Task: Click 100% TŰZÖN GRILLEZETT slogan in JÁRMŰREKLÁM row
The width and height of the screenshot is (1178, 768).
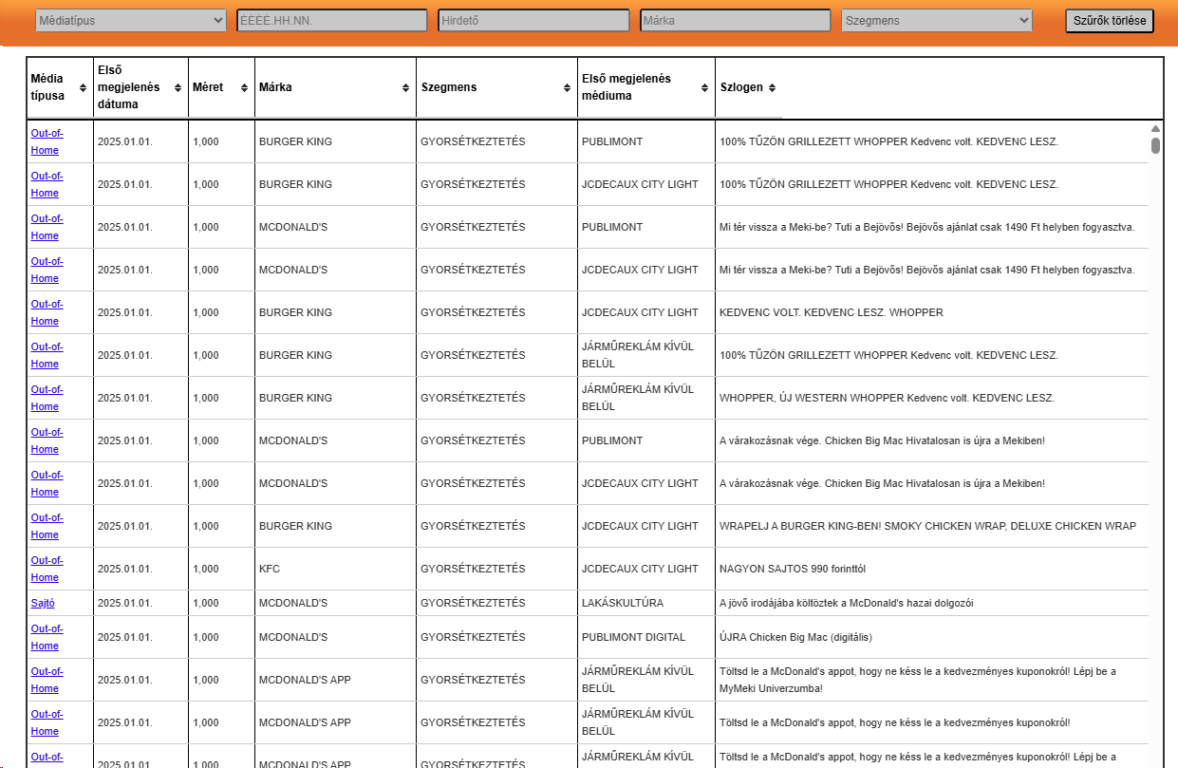Action: click(888, 355)
